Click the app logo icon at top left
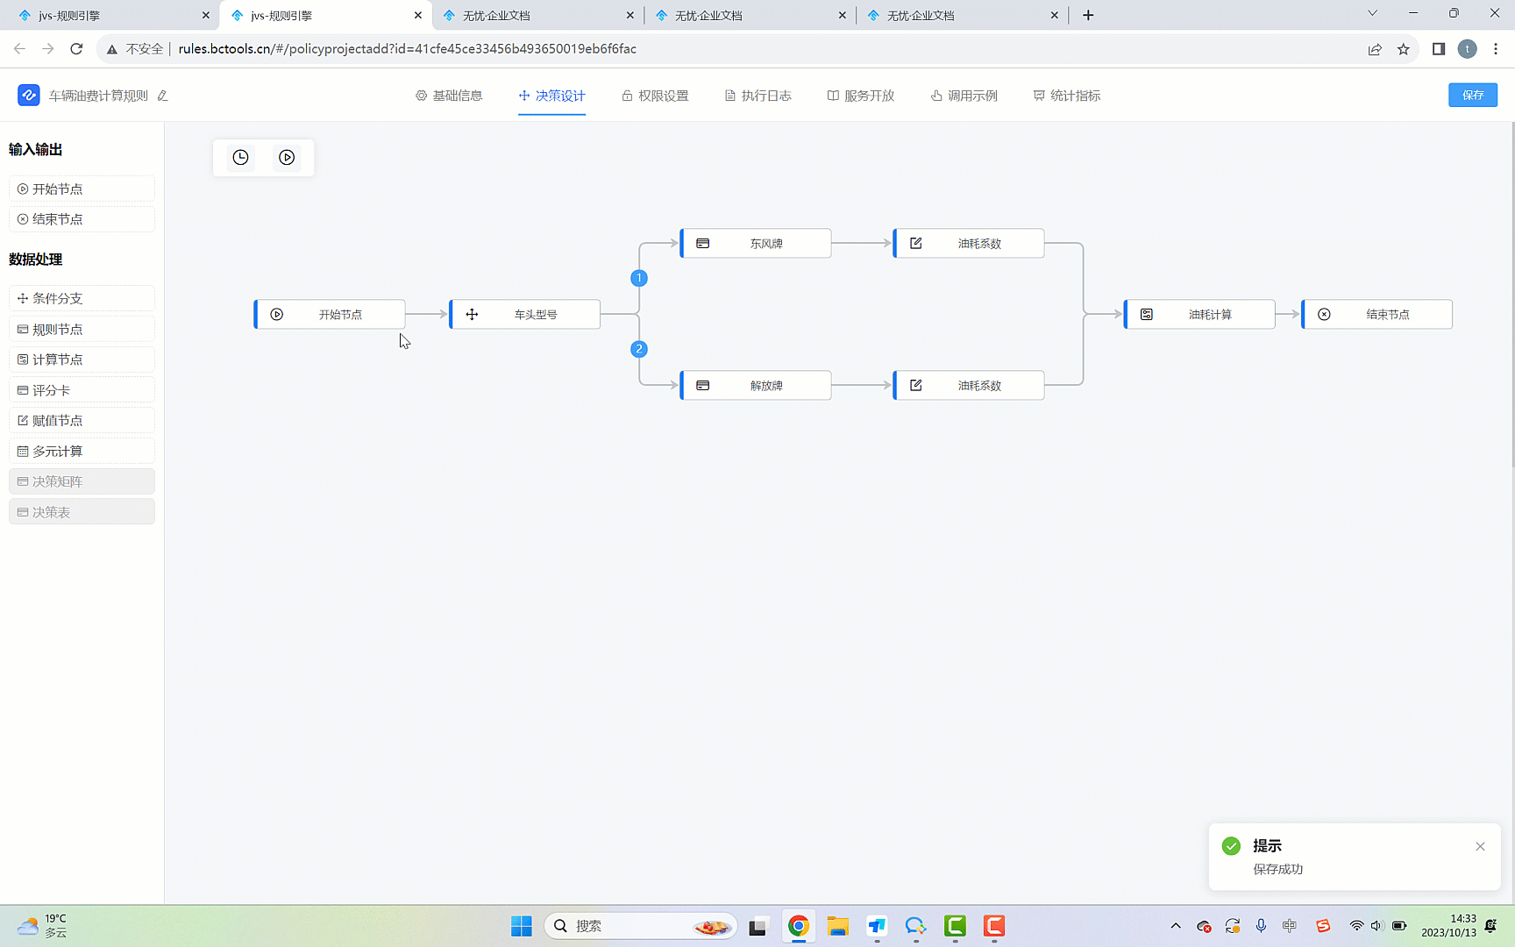 click(29, 96)
